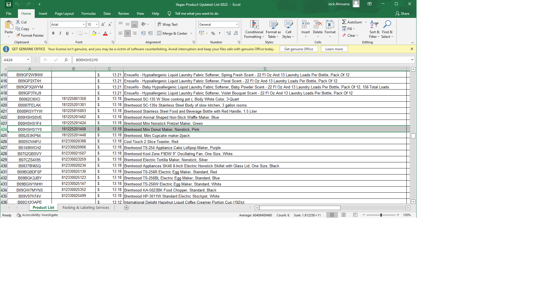Click the Format Painter brush

30,35
